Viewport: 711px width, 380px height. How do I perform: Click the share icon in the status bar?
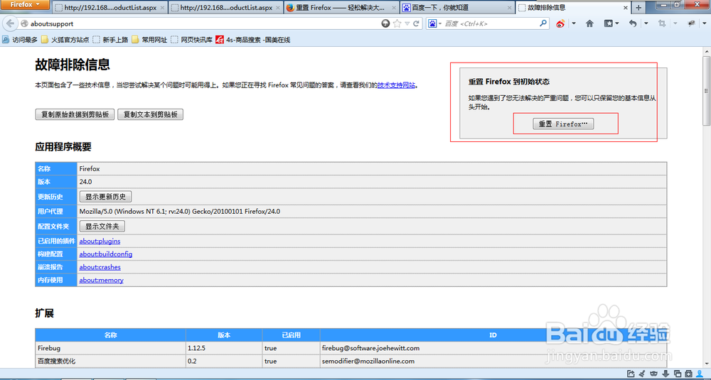(631, 374)
